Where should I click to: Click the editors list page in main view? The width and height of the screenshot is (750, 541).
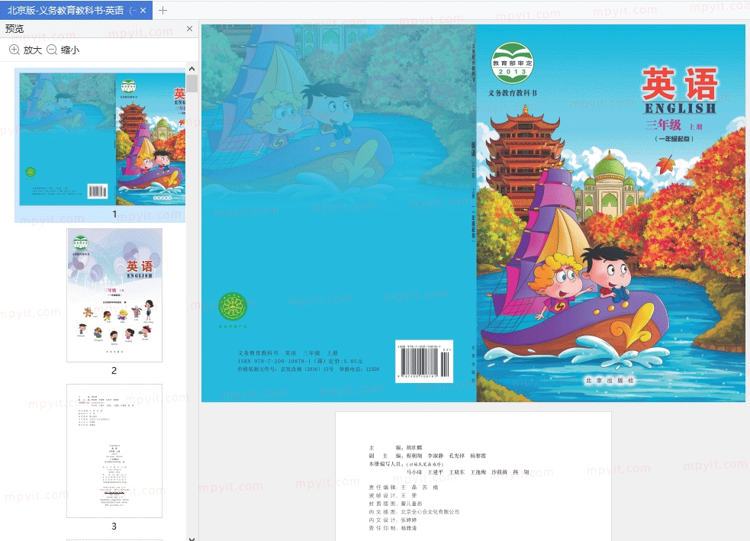click(473, 476)
